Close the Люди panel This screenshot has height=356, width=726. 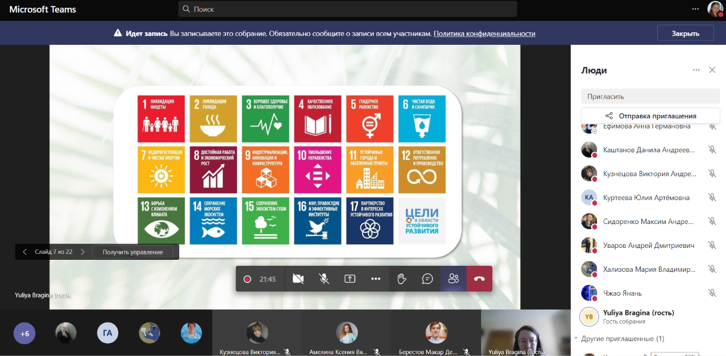pyautogui.click(x=712, y=70)
